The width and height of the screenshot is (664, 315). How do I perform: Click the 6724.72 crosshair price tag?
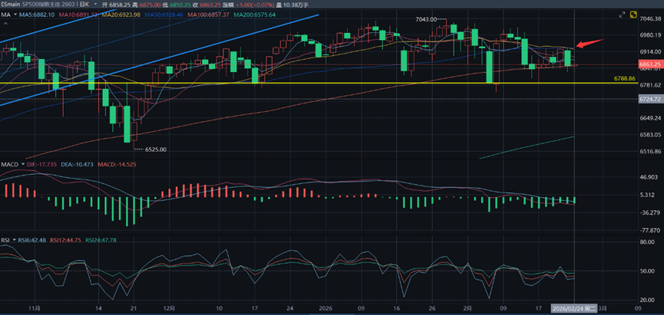click(x=649, y=99)
